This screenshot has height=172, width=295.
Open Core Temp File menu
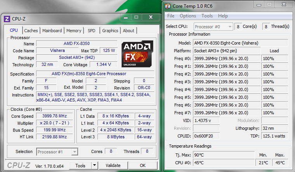click(x=171, y=16)
